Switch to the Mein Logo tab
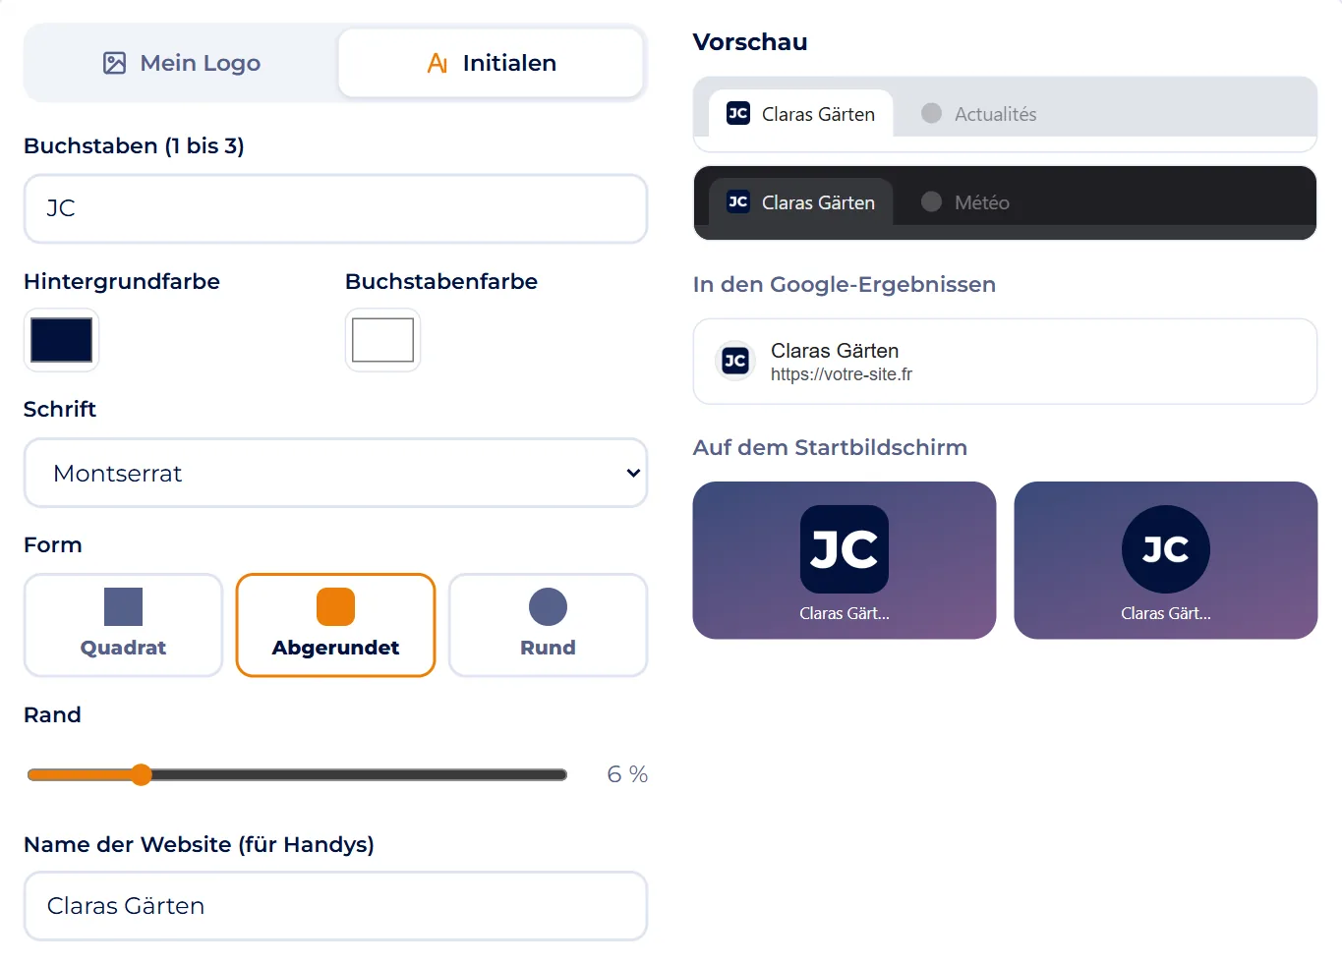 coord(182,63)
